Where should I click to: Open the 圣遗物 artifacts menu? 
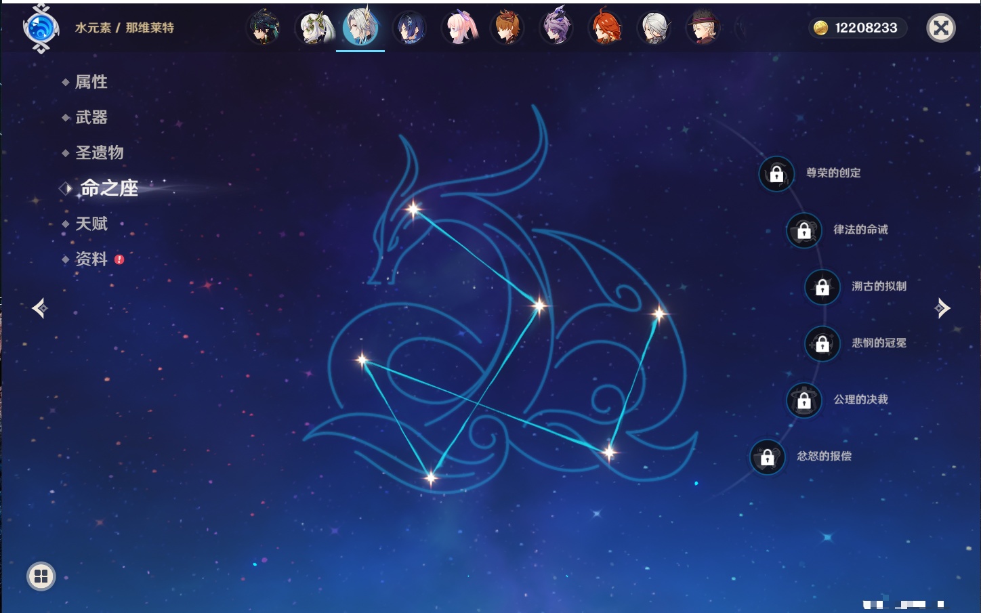click(x=100, y=152)
